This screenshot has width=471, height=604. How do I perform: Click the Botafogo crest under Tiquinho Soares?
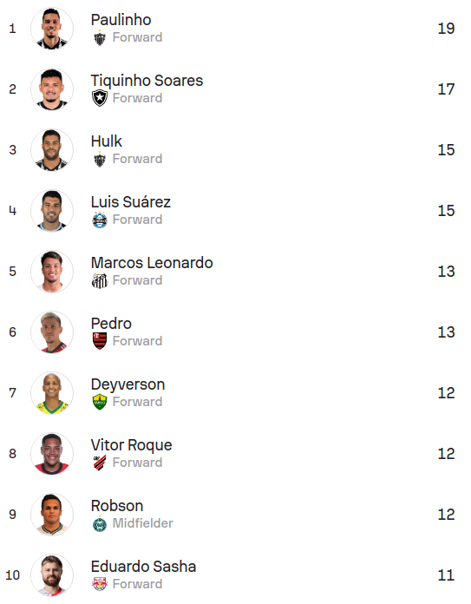click(x=100, y=98)
